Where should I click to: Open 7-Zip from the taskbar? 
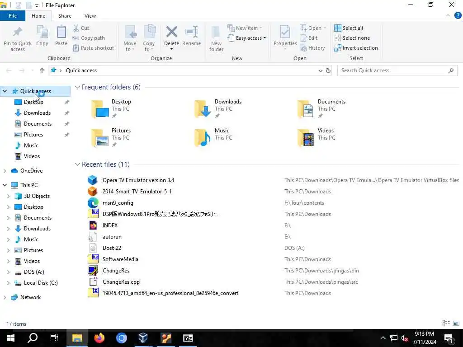(188, 338)
